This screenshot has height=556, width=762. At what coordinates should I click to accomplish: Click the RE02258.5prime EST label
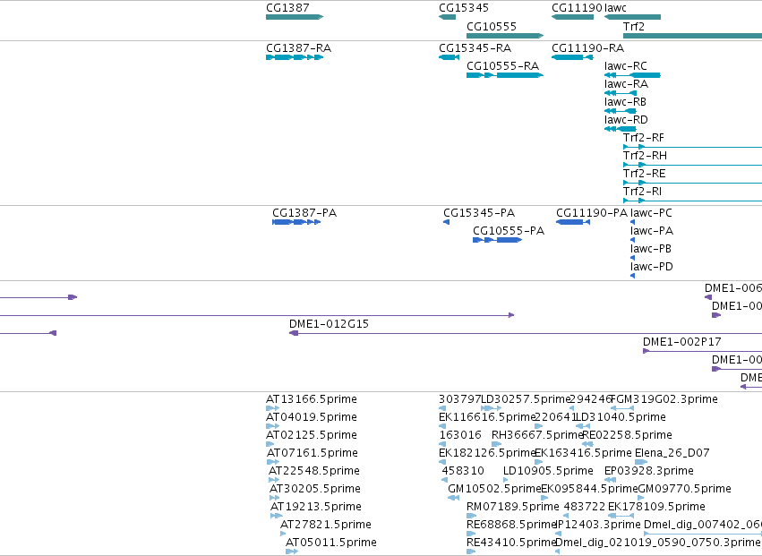point(627,435)
